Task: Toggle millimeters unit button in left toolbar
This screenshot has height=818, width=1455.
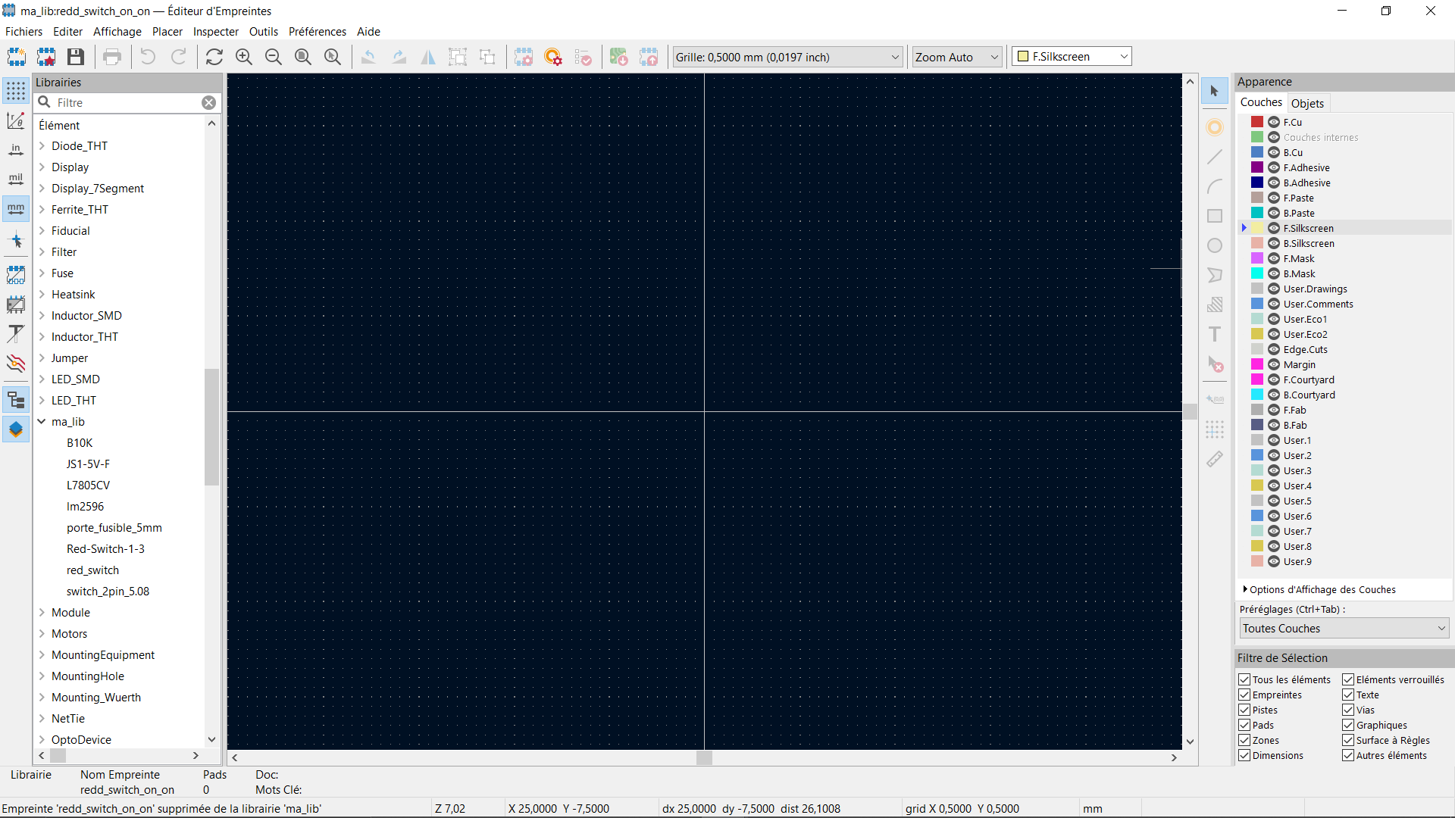Action: coord(16,208)
